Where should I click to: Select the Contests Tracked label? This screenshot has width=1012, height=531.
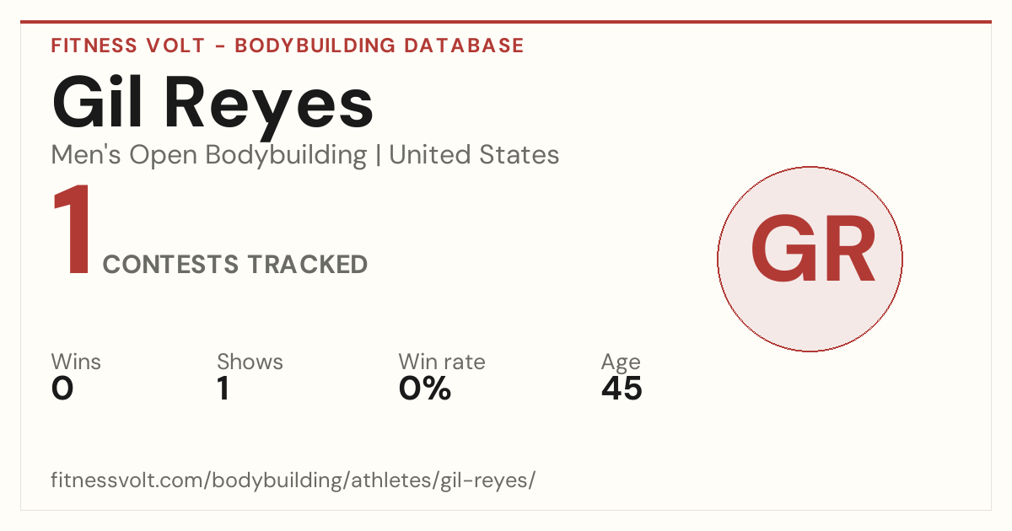235,265
